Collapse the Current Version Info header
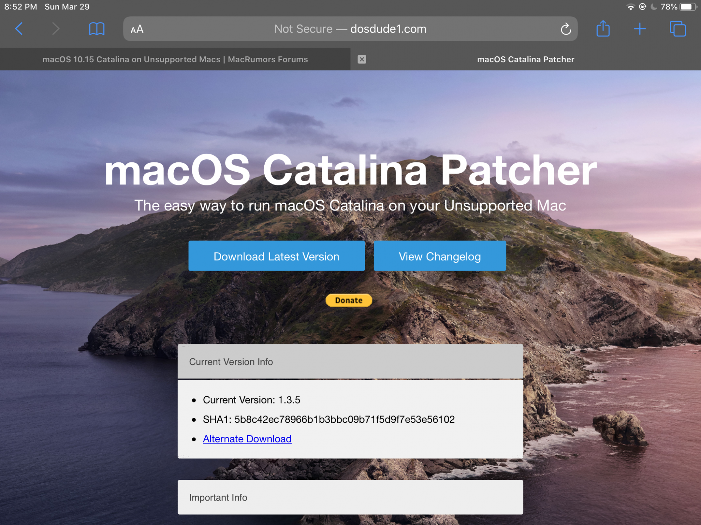This screenshot has height=525, width=701. click(350, 362)
